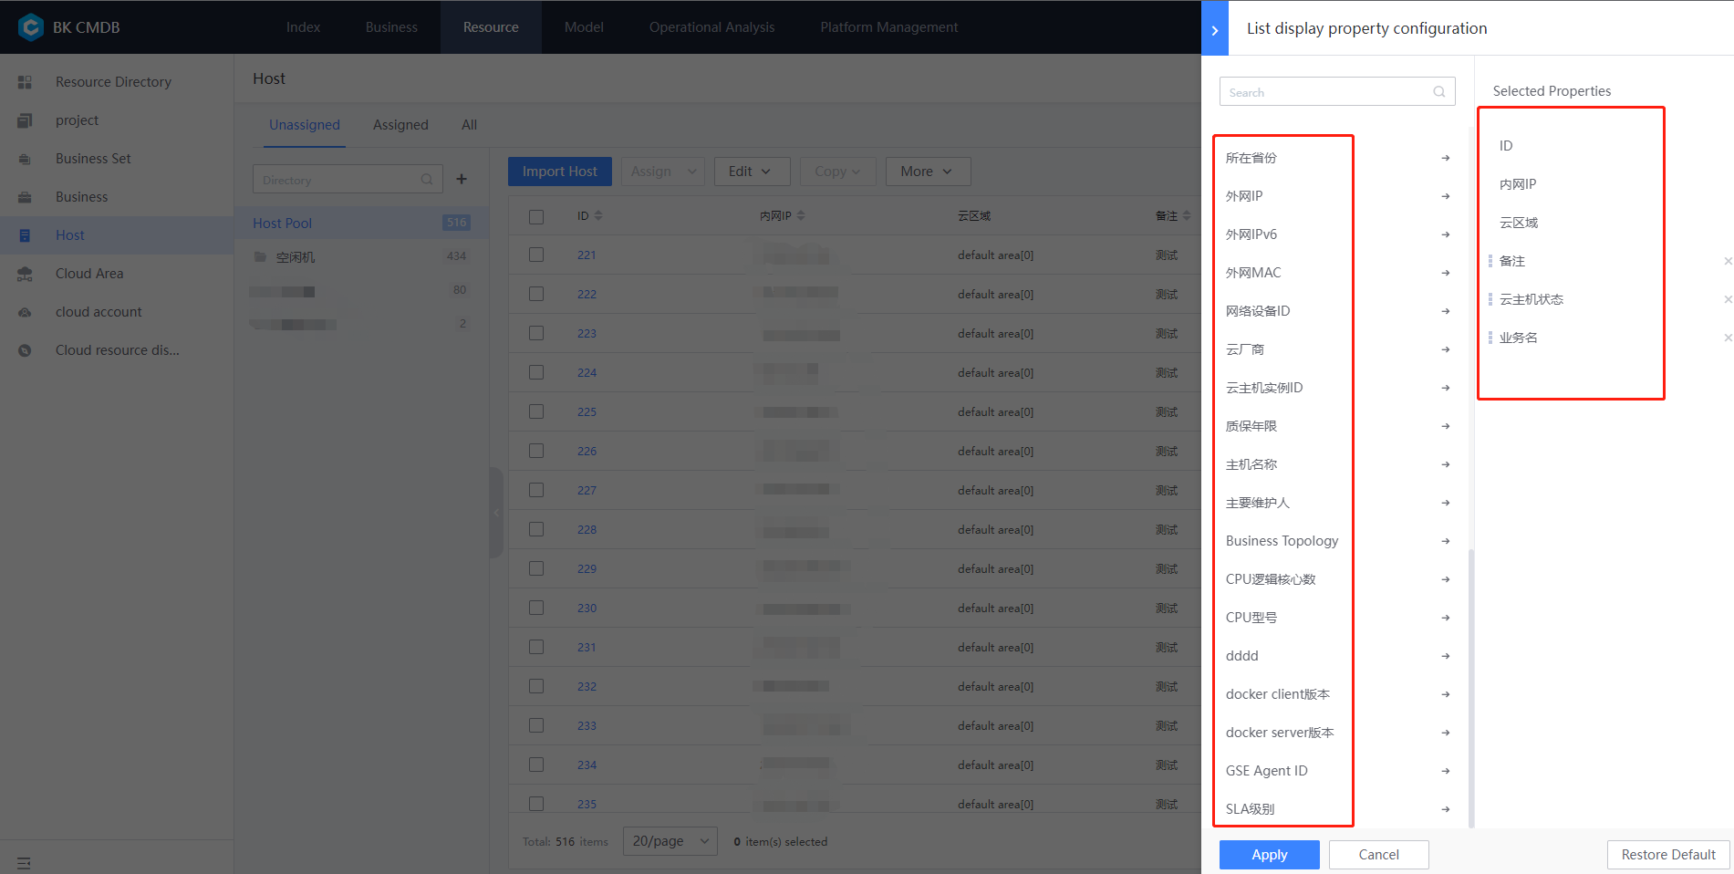Select the Host icon in the sidebar
1734x874 pixels.
point(24,234)
